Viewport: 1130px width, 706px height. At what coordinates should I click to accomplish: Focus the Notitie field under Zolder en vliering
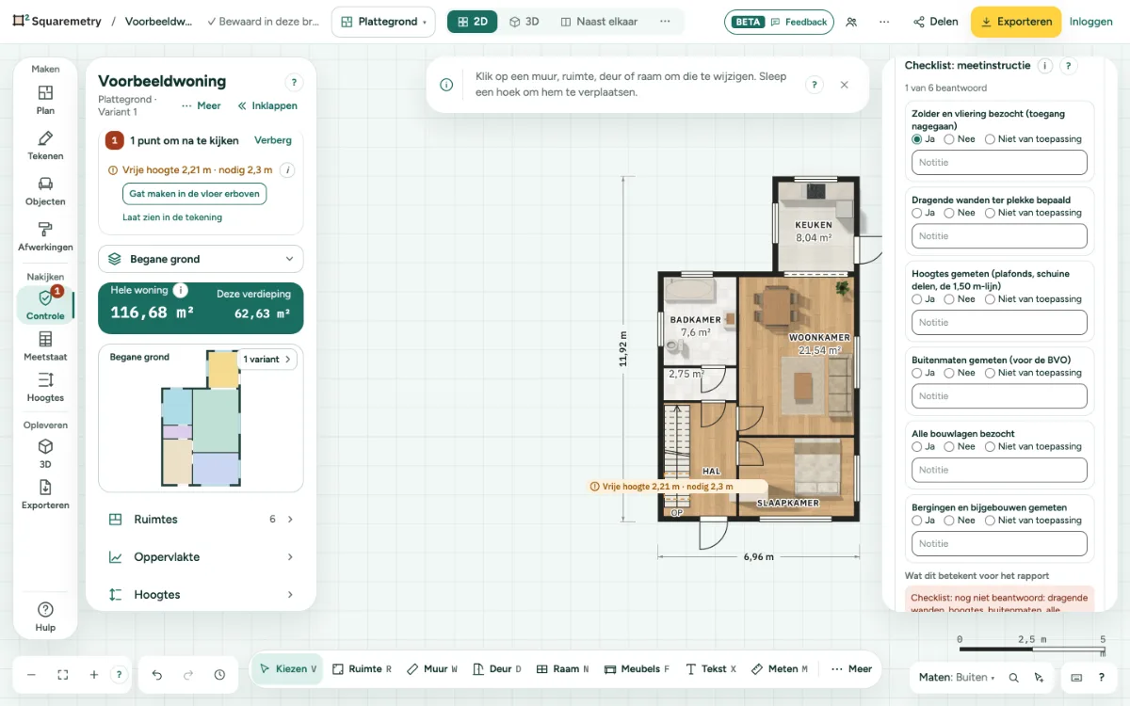coord(999,163)
